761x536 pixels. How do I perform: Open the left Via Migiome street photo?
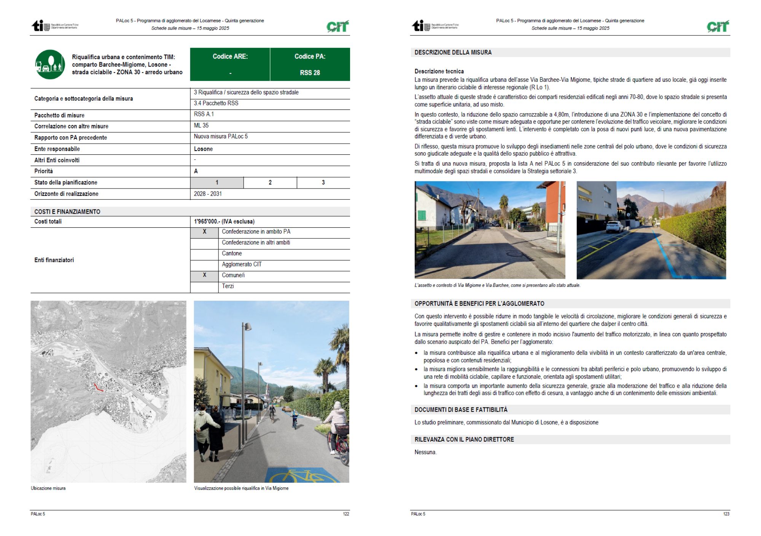pyautogui.click(x=490, y=230)
